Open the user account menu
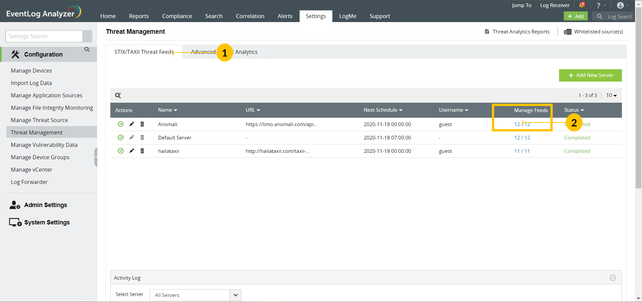 coord(621,5)
